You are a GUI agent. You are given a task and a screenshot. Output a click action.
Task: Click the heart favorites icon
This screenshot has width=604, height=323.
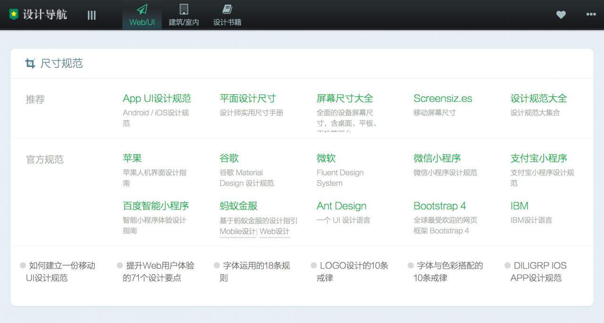[x=561, y=15]
